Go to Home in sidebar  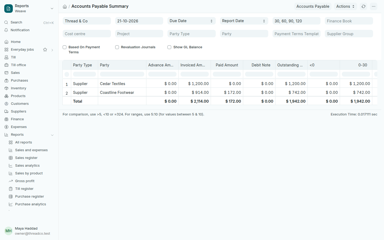[x=29, y=42]
